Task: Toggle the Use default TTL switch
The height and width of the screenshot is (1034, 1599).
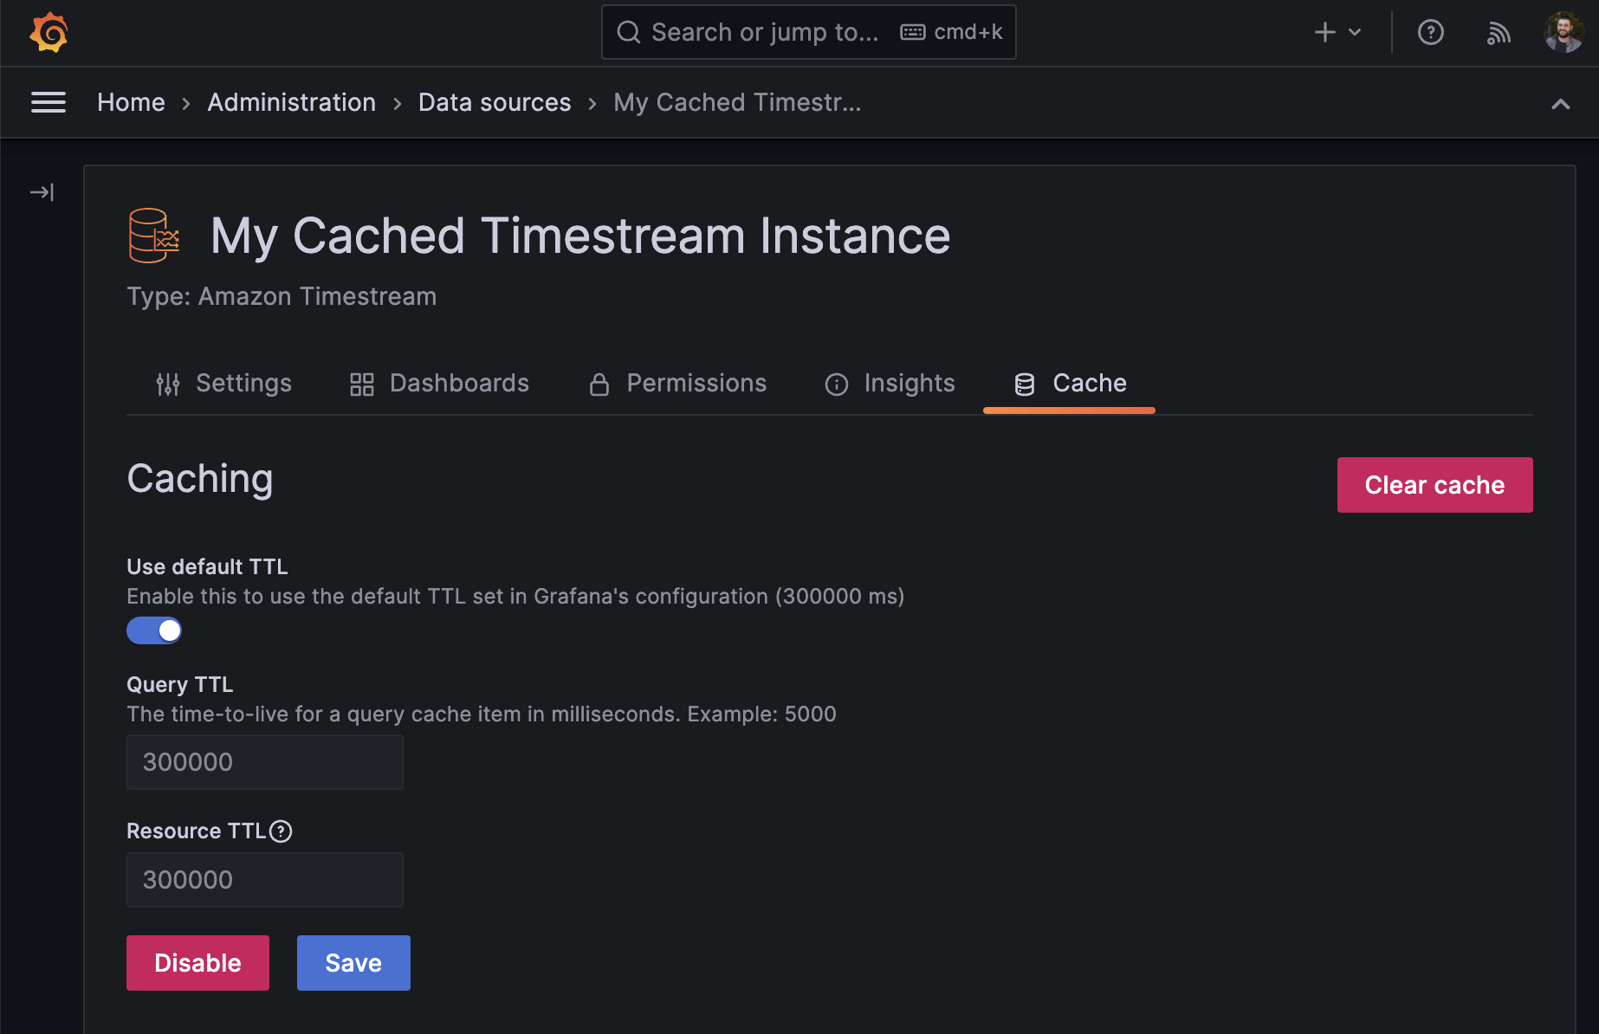Action: [x=154, y=630]
